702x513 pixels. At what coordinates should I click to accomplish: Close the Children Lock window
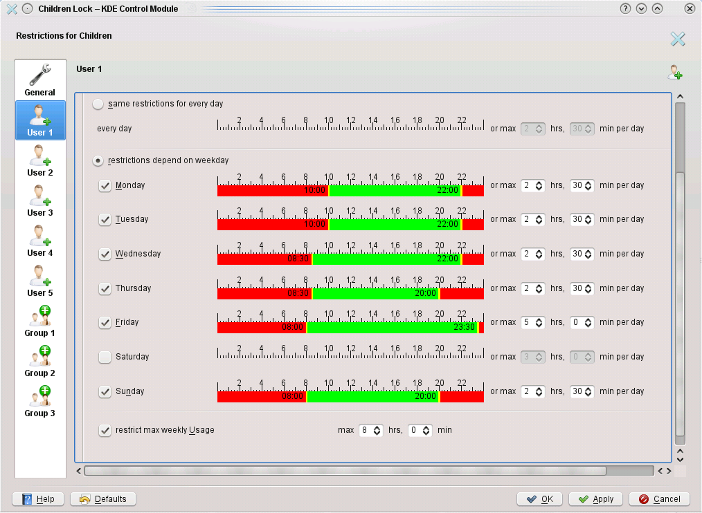[x=690, y=8]
